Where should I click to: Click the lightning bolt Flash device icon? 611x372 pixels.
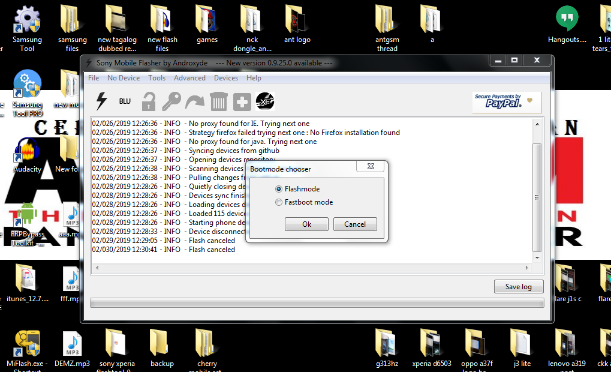(102, 101)
